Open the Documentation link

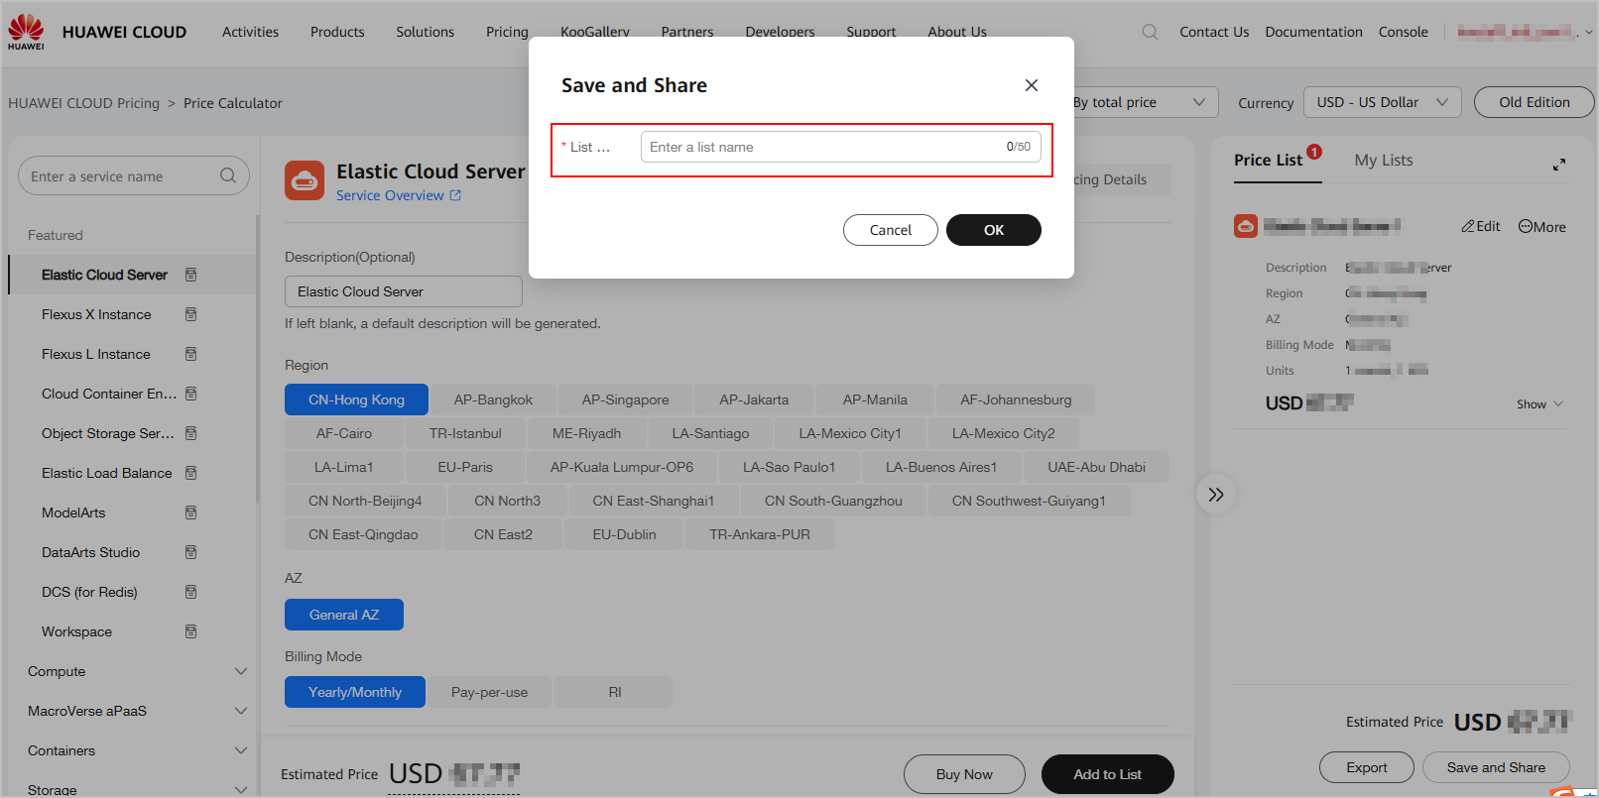pos(1314,32)
